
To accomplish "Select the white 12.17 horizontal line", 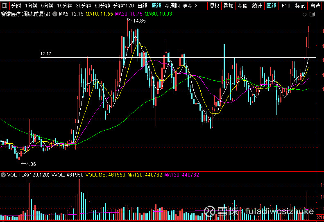I will [178, 57].
